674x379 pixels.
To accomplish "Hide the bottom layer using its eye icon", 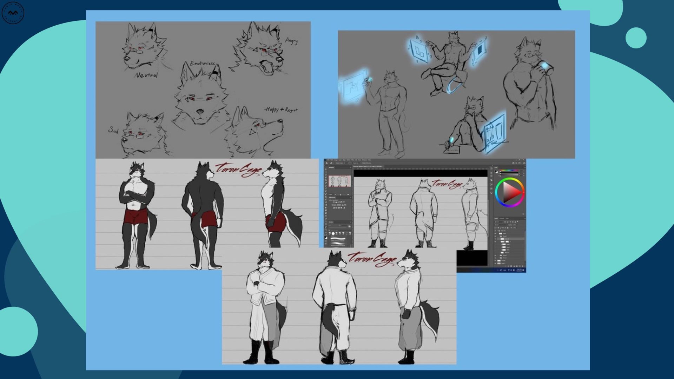I will (495, 263).
